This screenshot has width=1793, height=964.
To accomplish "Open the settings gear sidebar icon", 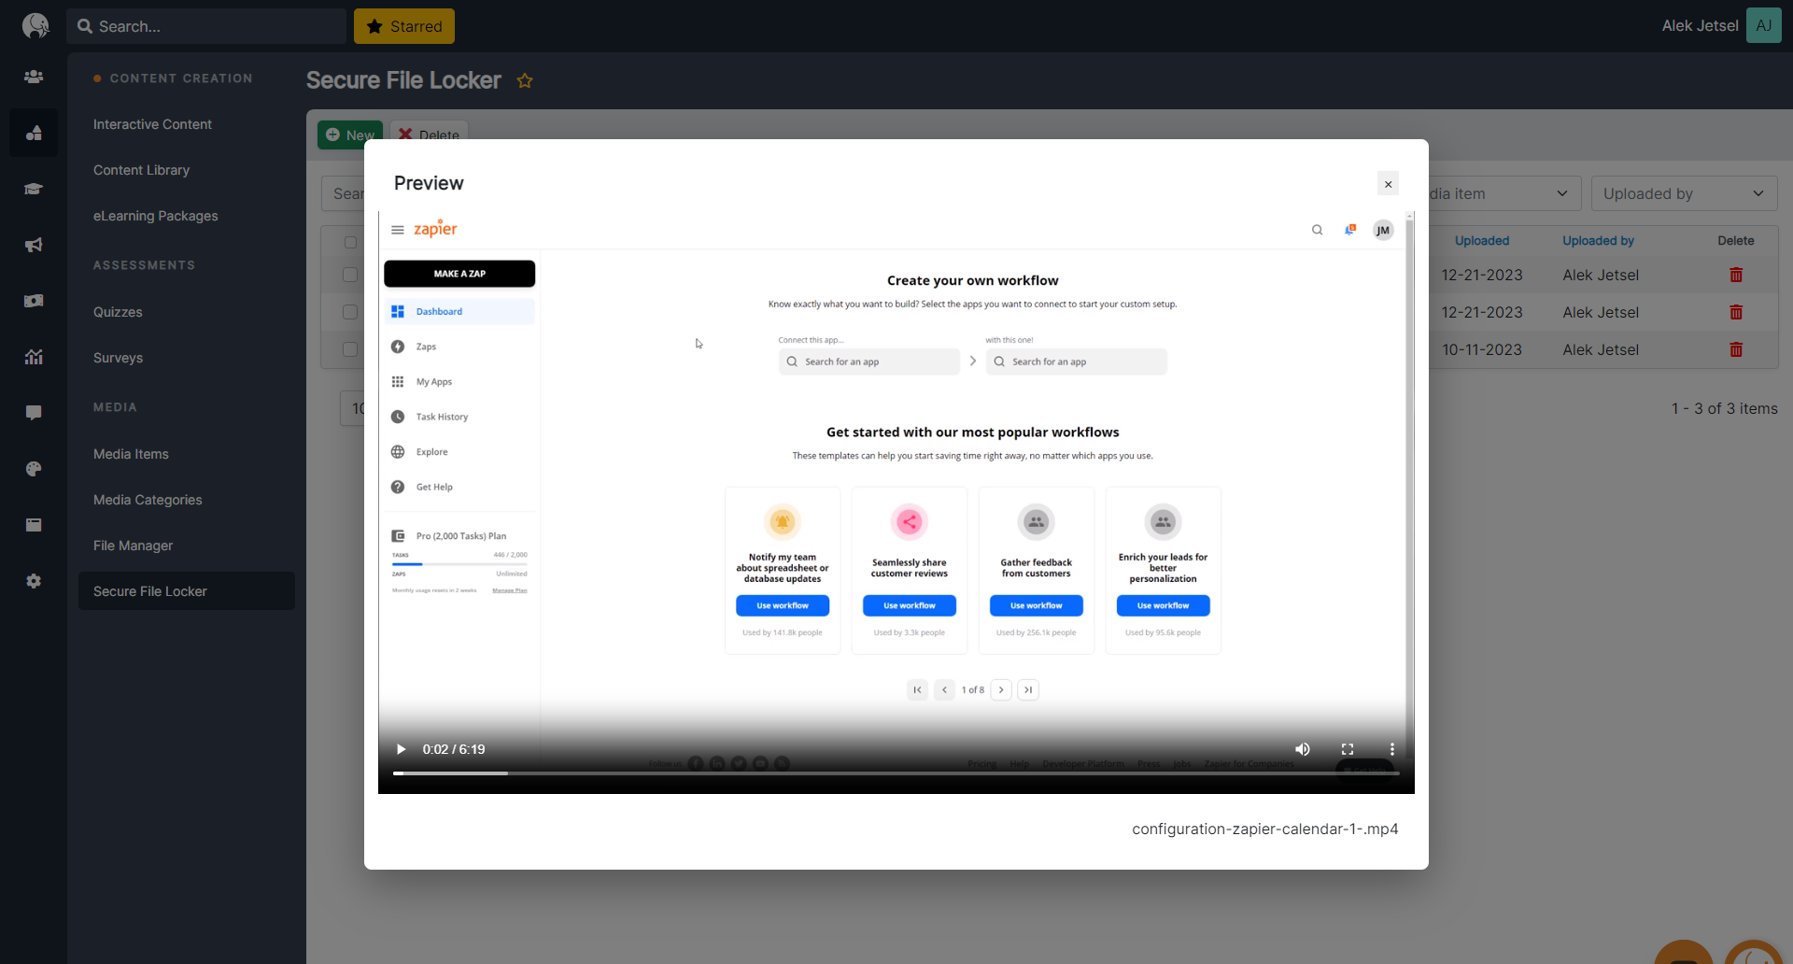I will point(34,581).
